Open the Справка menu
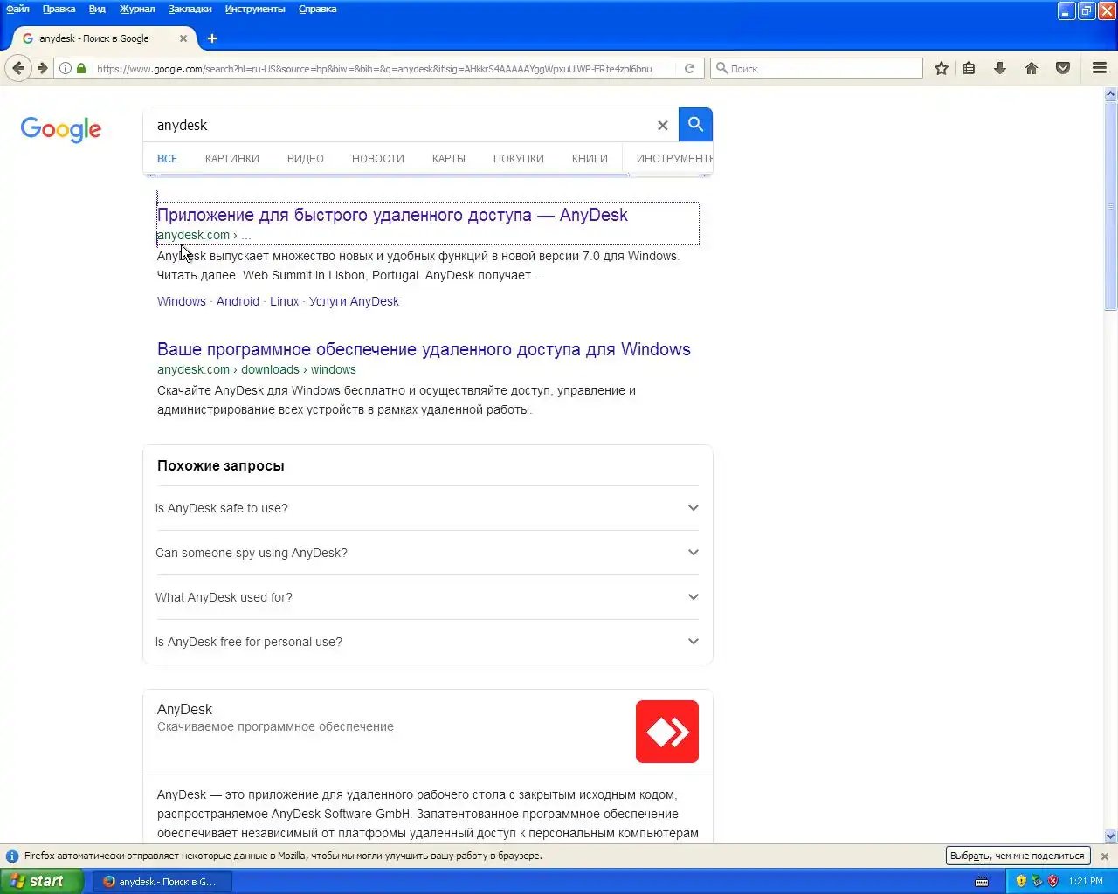Screen dimensions: 1118x894 317,9
